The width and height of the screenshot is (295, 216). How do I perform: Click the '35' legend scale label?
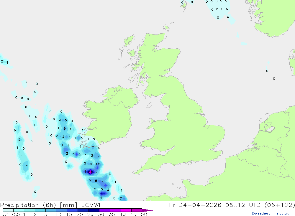pos(112,214)
